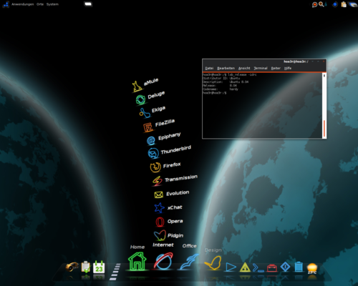Launch the Epiphany browser icon

coord(151,141)
